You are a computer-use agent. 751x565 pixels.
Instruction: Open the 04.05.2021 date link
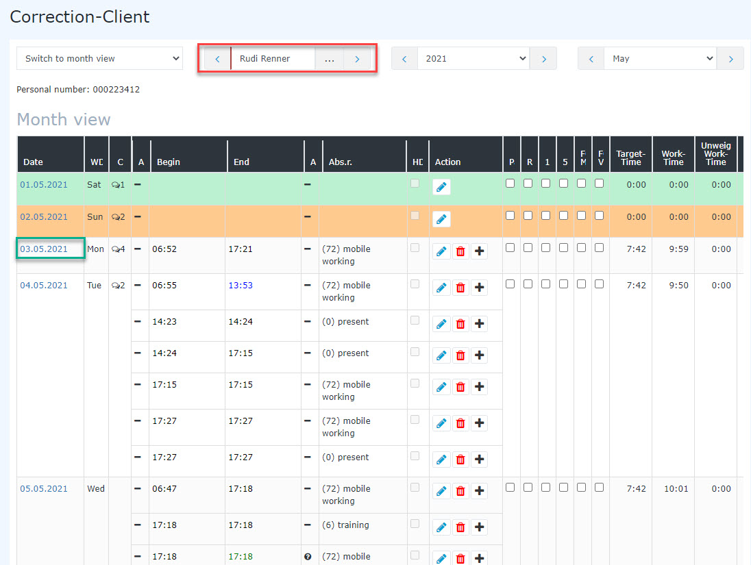coord(44,286)
